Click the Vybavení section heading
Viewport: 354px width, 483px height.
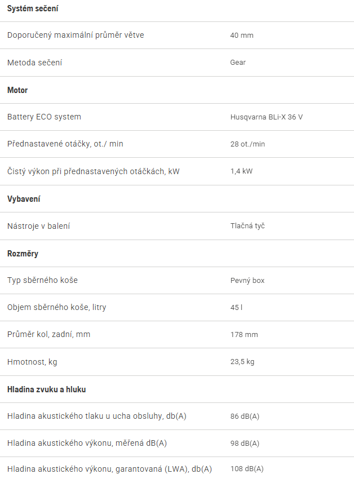pos(24,199)
